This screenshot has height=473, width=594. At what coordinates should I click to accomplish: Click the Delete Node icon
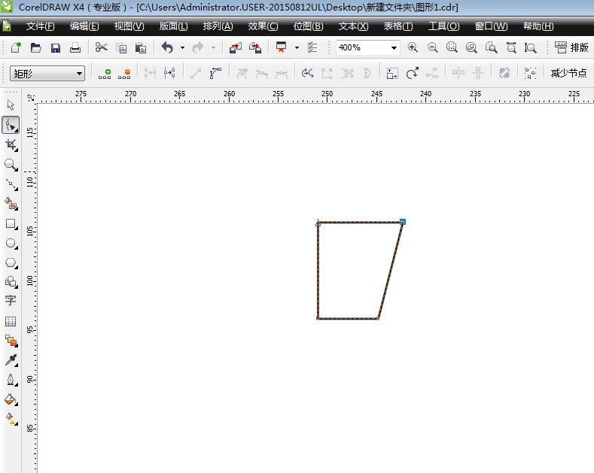124,74
